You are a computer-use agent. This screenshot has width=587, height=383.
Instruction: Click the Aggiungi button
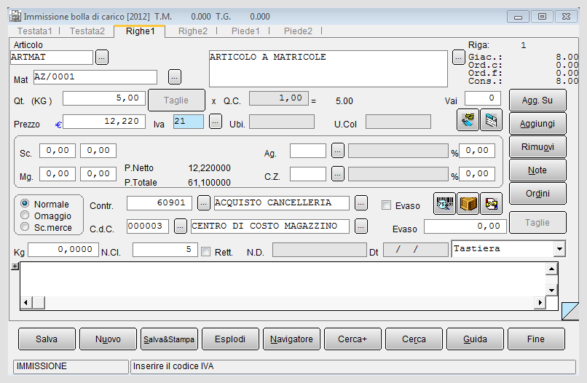(x=537, y=124)
